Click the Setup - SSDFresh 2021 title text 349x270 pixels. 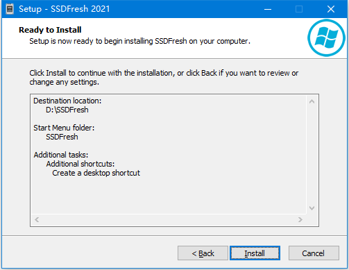(64, 9)
